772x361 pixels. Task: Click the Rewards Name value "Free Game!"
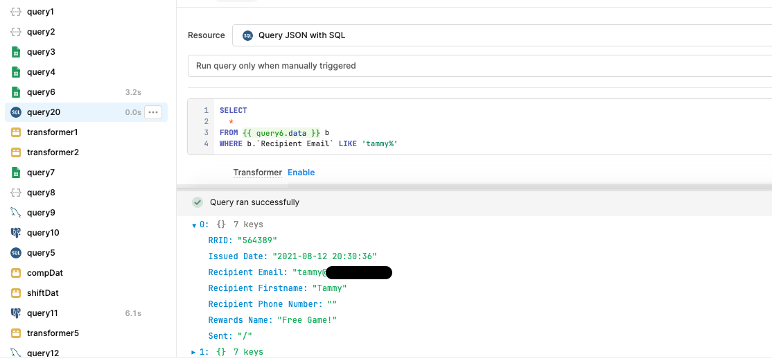coord(307,320)
